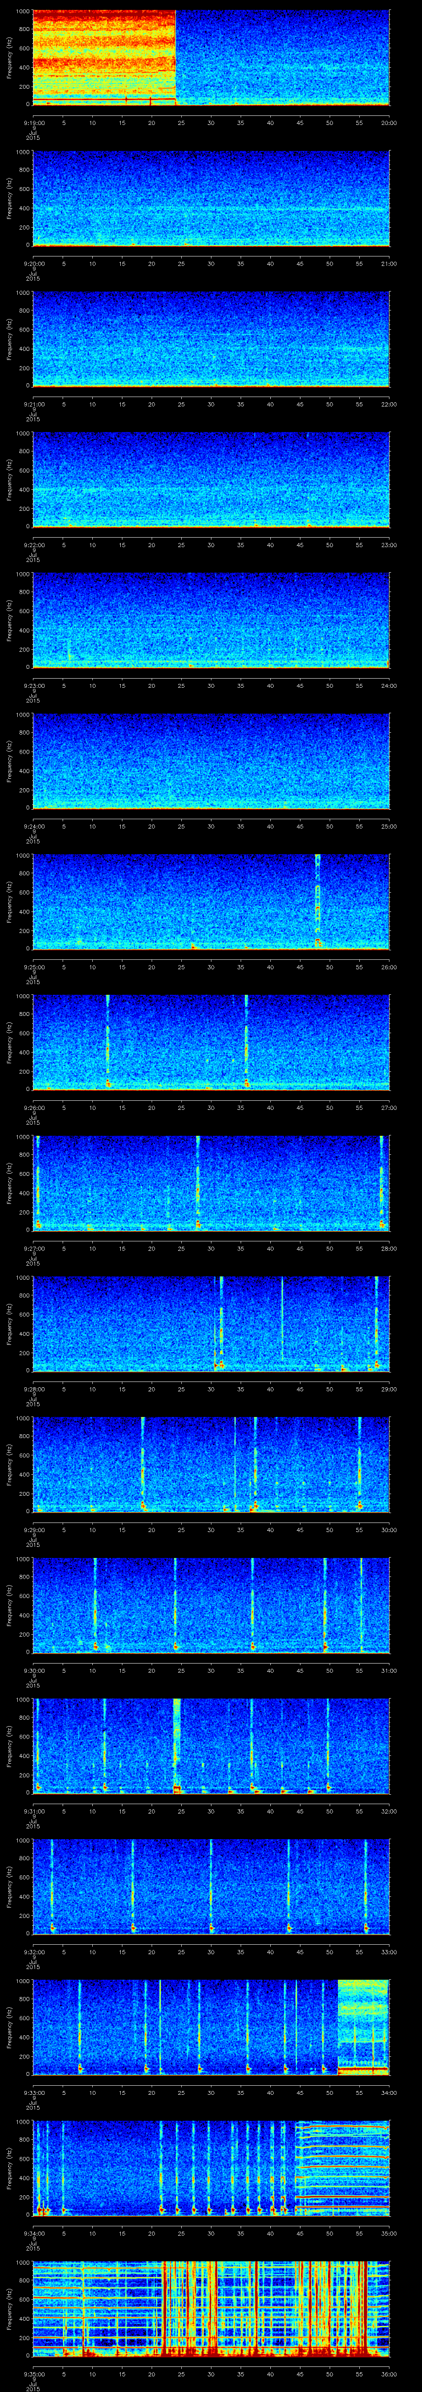
Task: Click the 25:00 end time label
Action: click(389, 827)
